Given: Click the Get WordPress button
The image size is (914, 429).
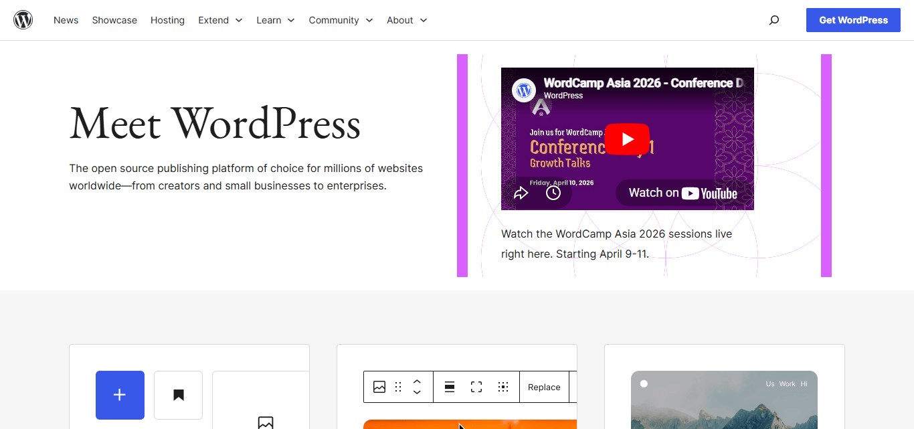Looking at the screenshot, I should [x=854, y=20].
